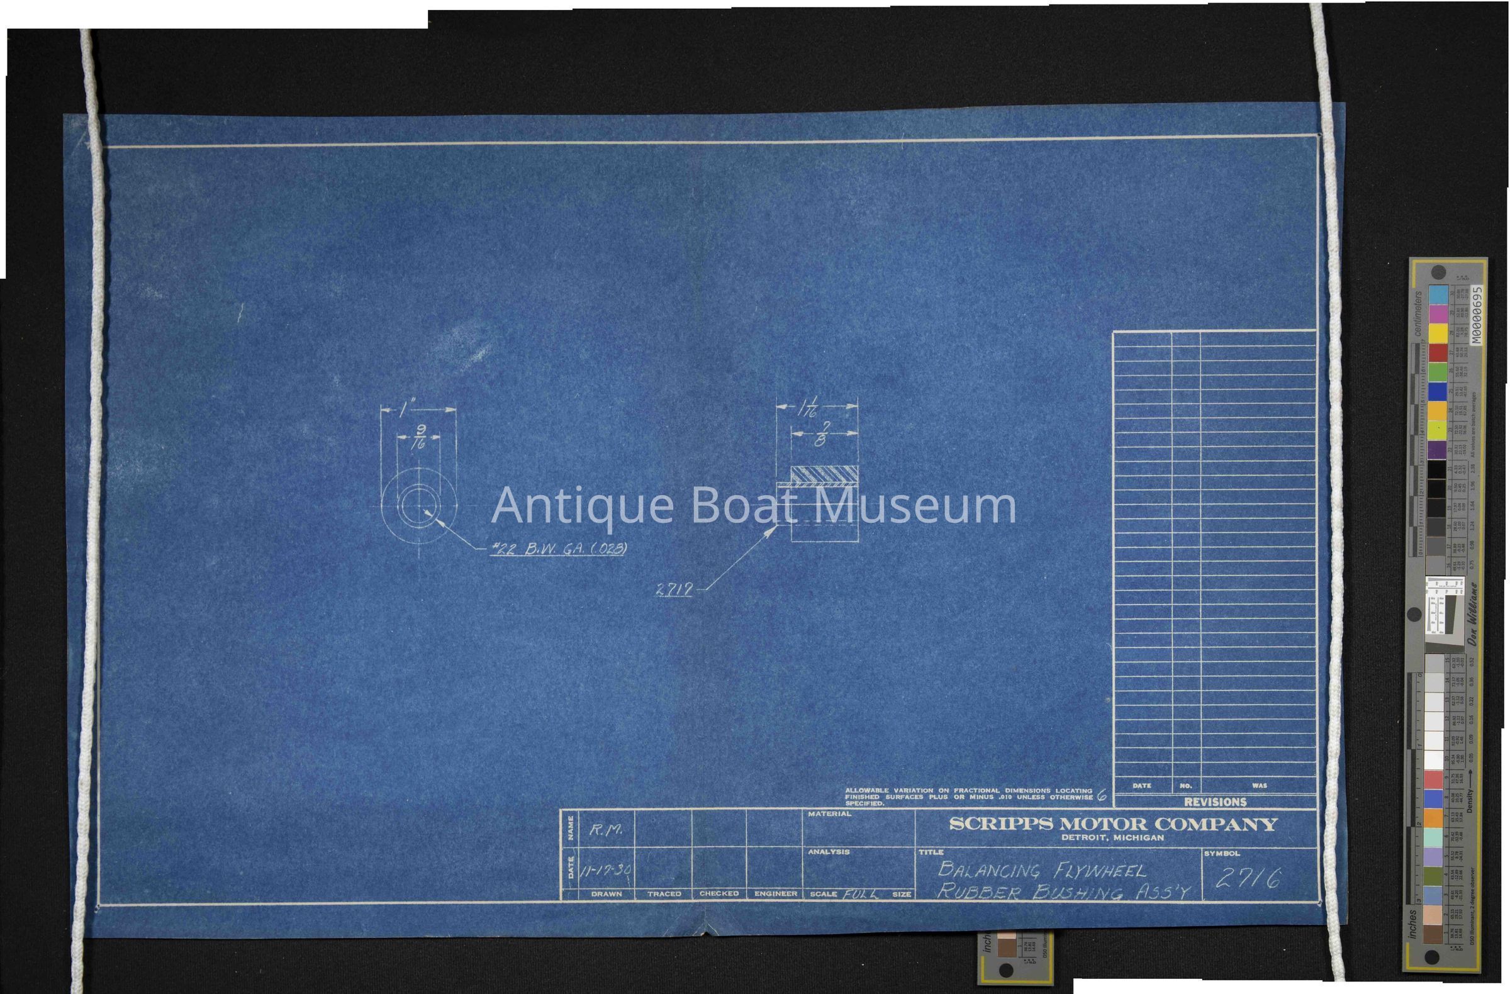Viewport: 1510px width, 994px height.
Task: Click the 1" width dimension label
Action: (x=403, y=410)
